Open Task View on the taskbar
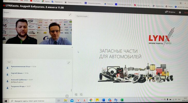188x103 pixels. click(x=59, y=101)
